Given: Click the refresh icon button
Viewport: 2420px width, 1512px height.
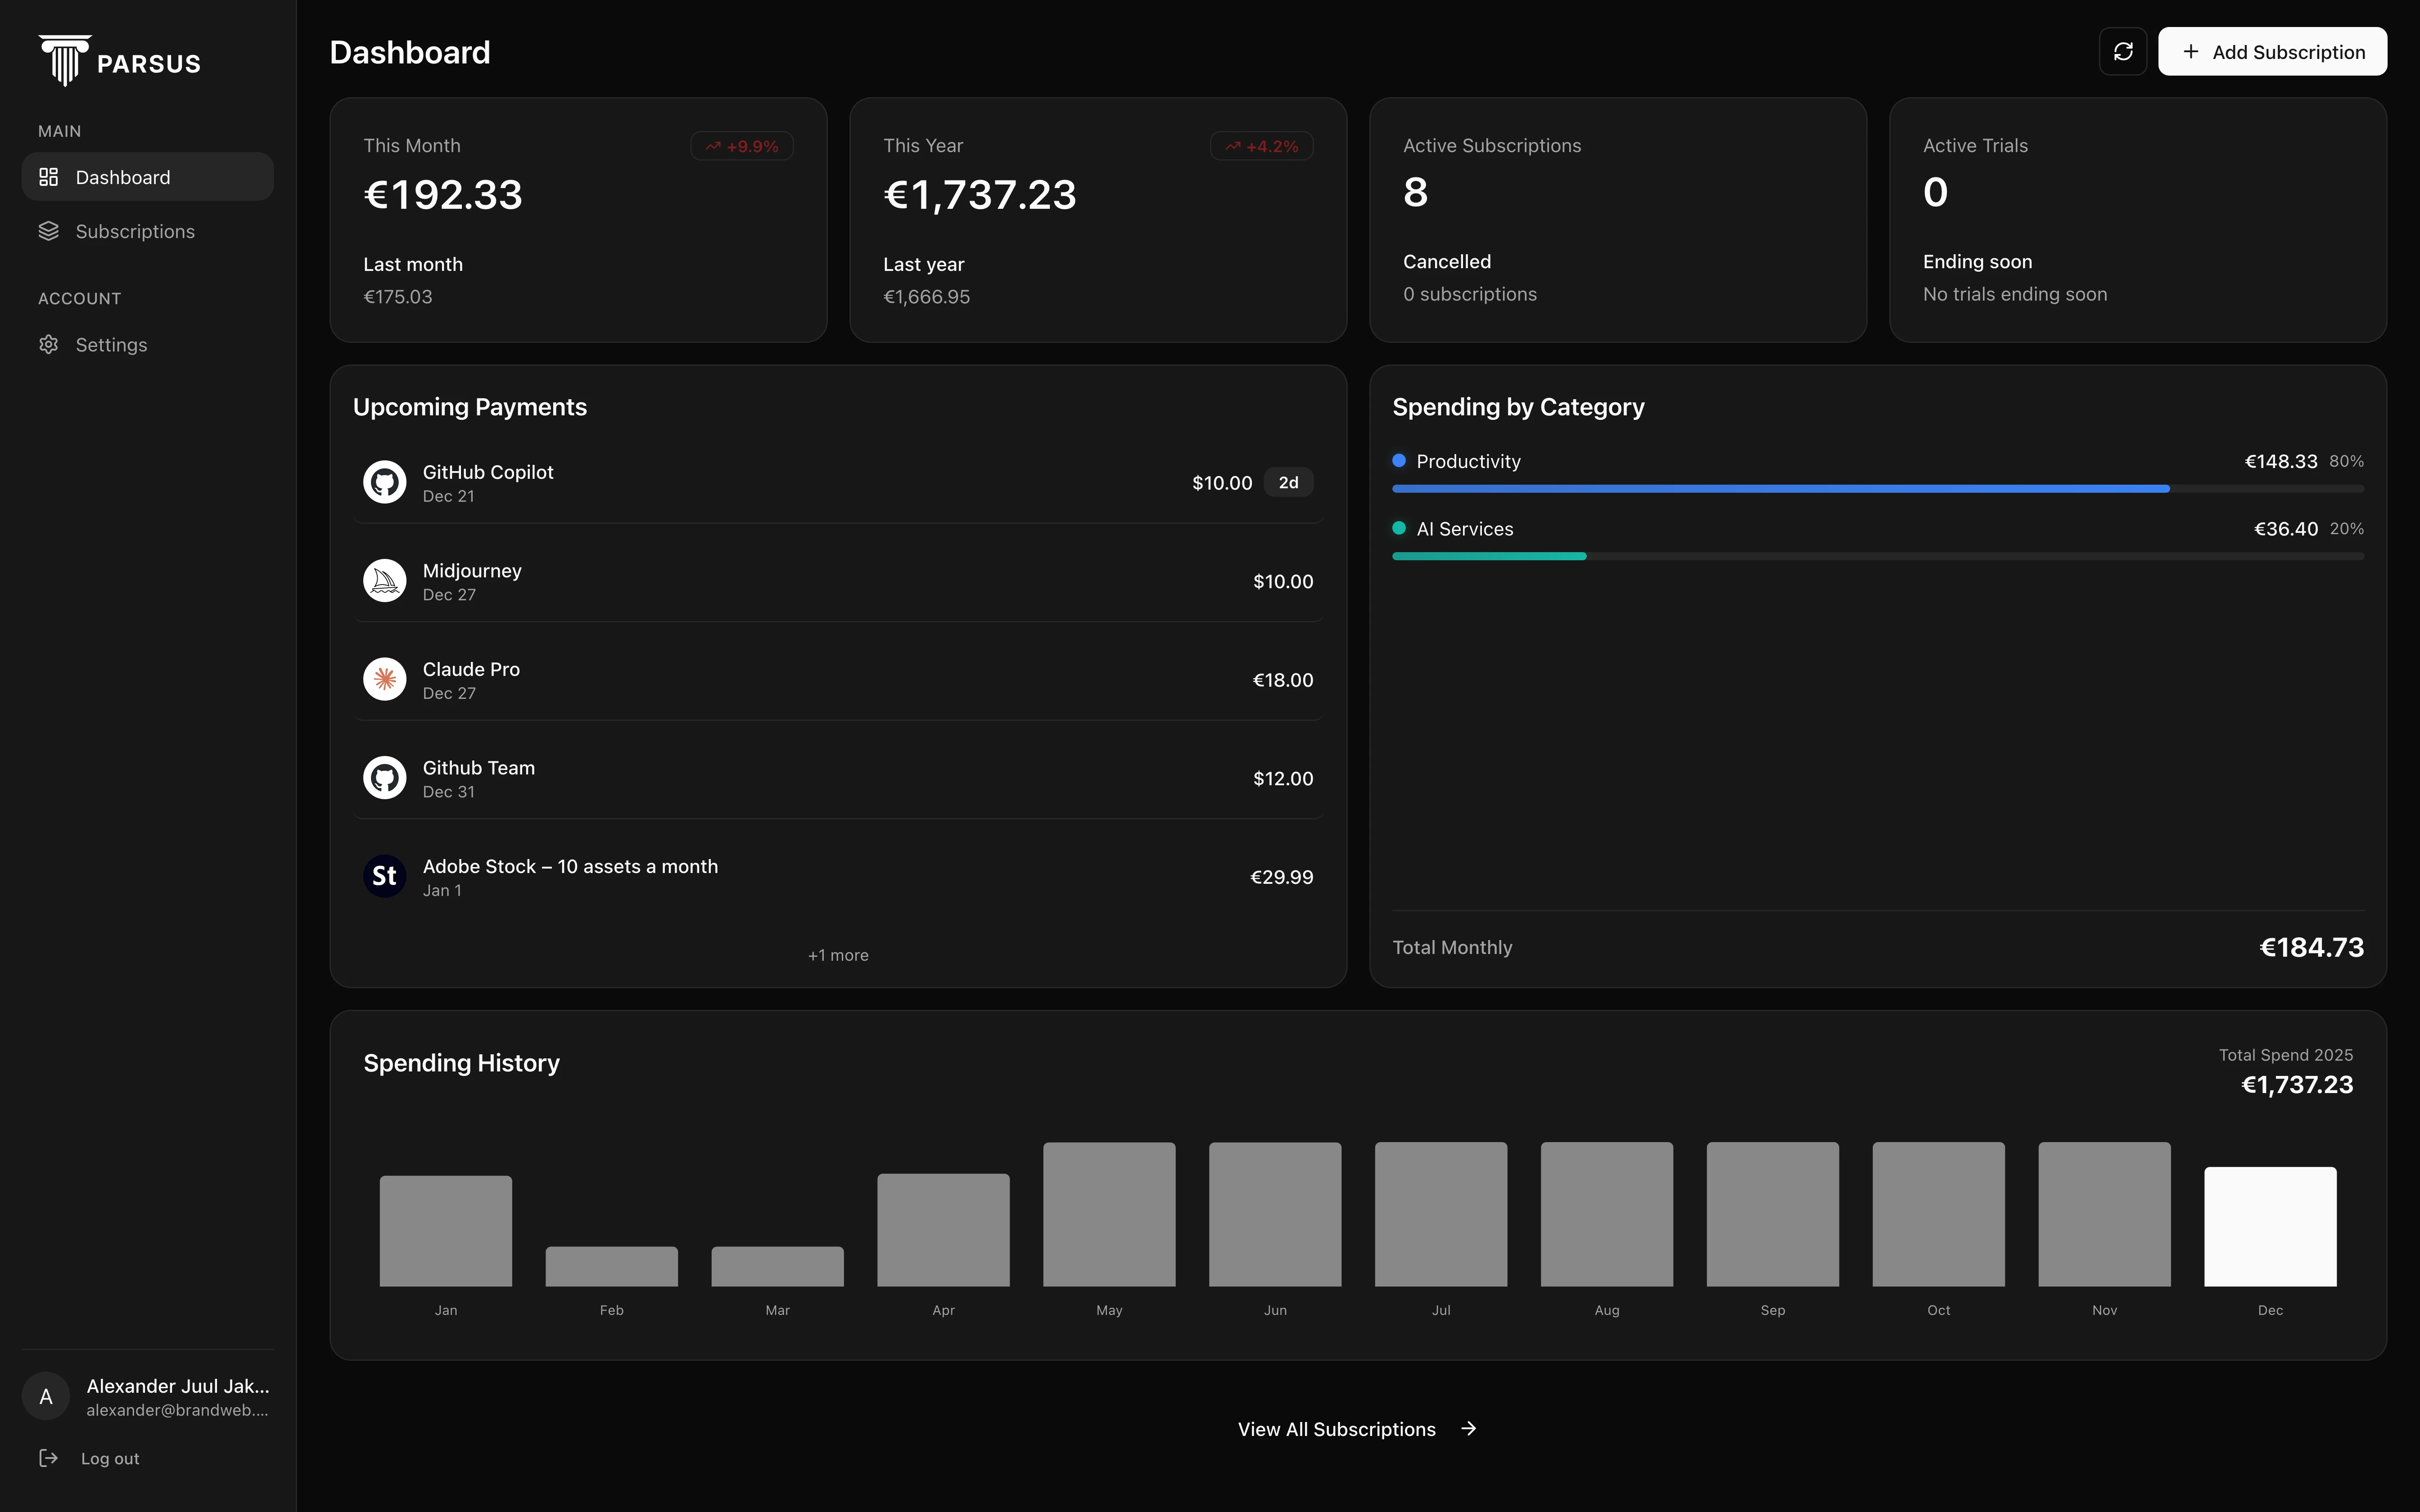Looking at the screenshot, I should pos(2122,51).
